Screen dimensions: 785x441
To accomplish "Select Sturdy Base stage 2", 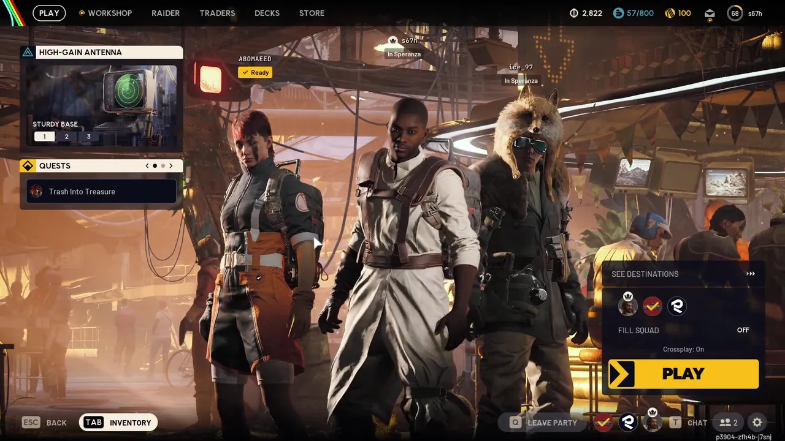I will pos(66,137).
